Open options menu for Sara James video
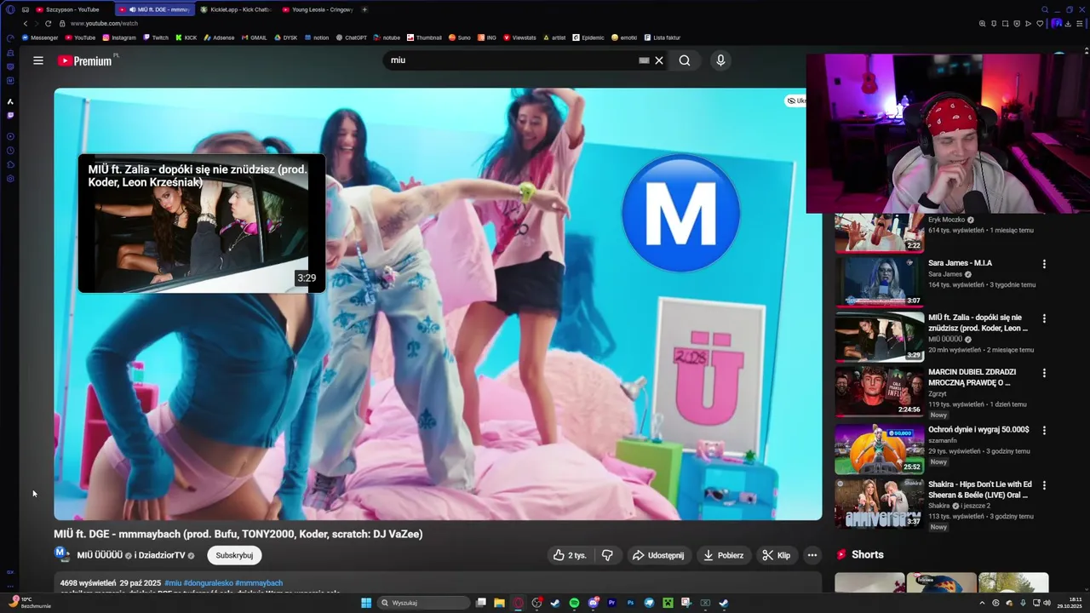The height and width of the screenshot is (613, 1090). tap(1044, 264)
